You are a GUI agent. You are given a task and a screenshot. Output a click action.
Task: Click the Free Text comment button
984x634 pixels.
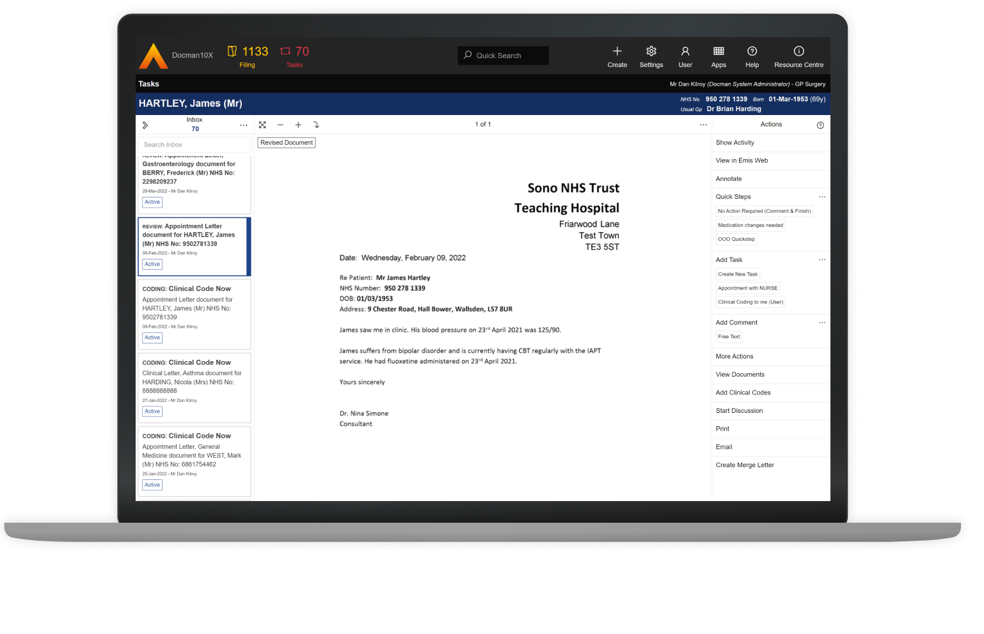[729, 337]
